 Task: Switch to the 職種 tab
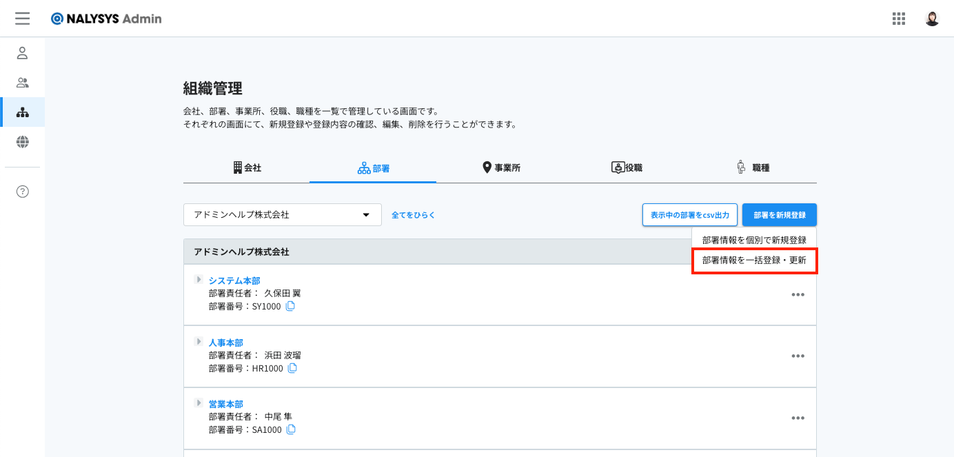point(753,167)
